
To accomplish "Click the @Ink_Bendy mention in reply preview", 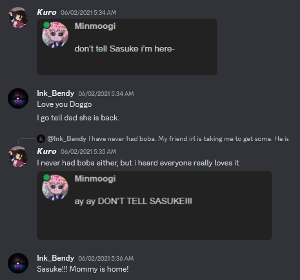I will (66, 139).
